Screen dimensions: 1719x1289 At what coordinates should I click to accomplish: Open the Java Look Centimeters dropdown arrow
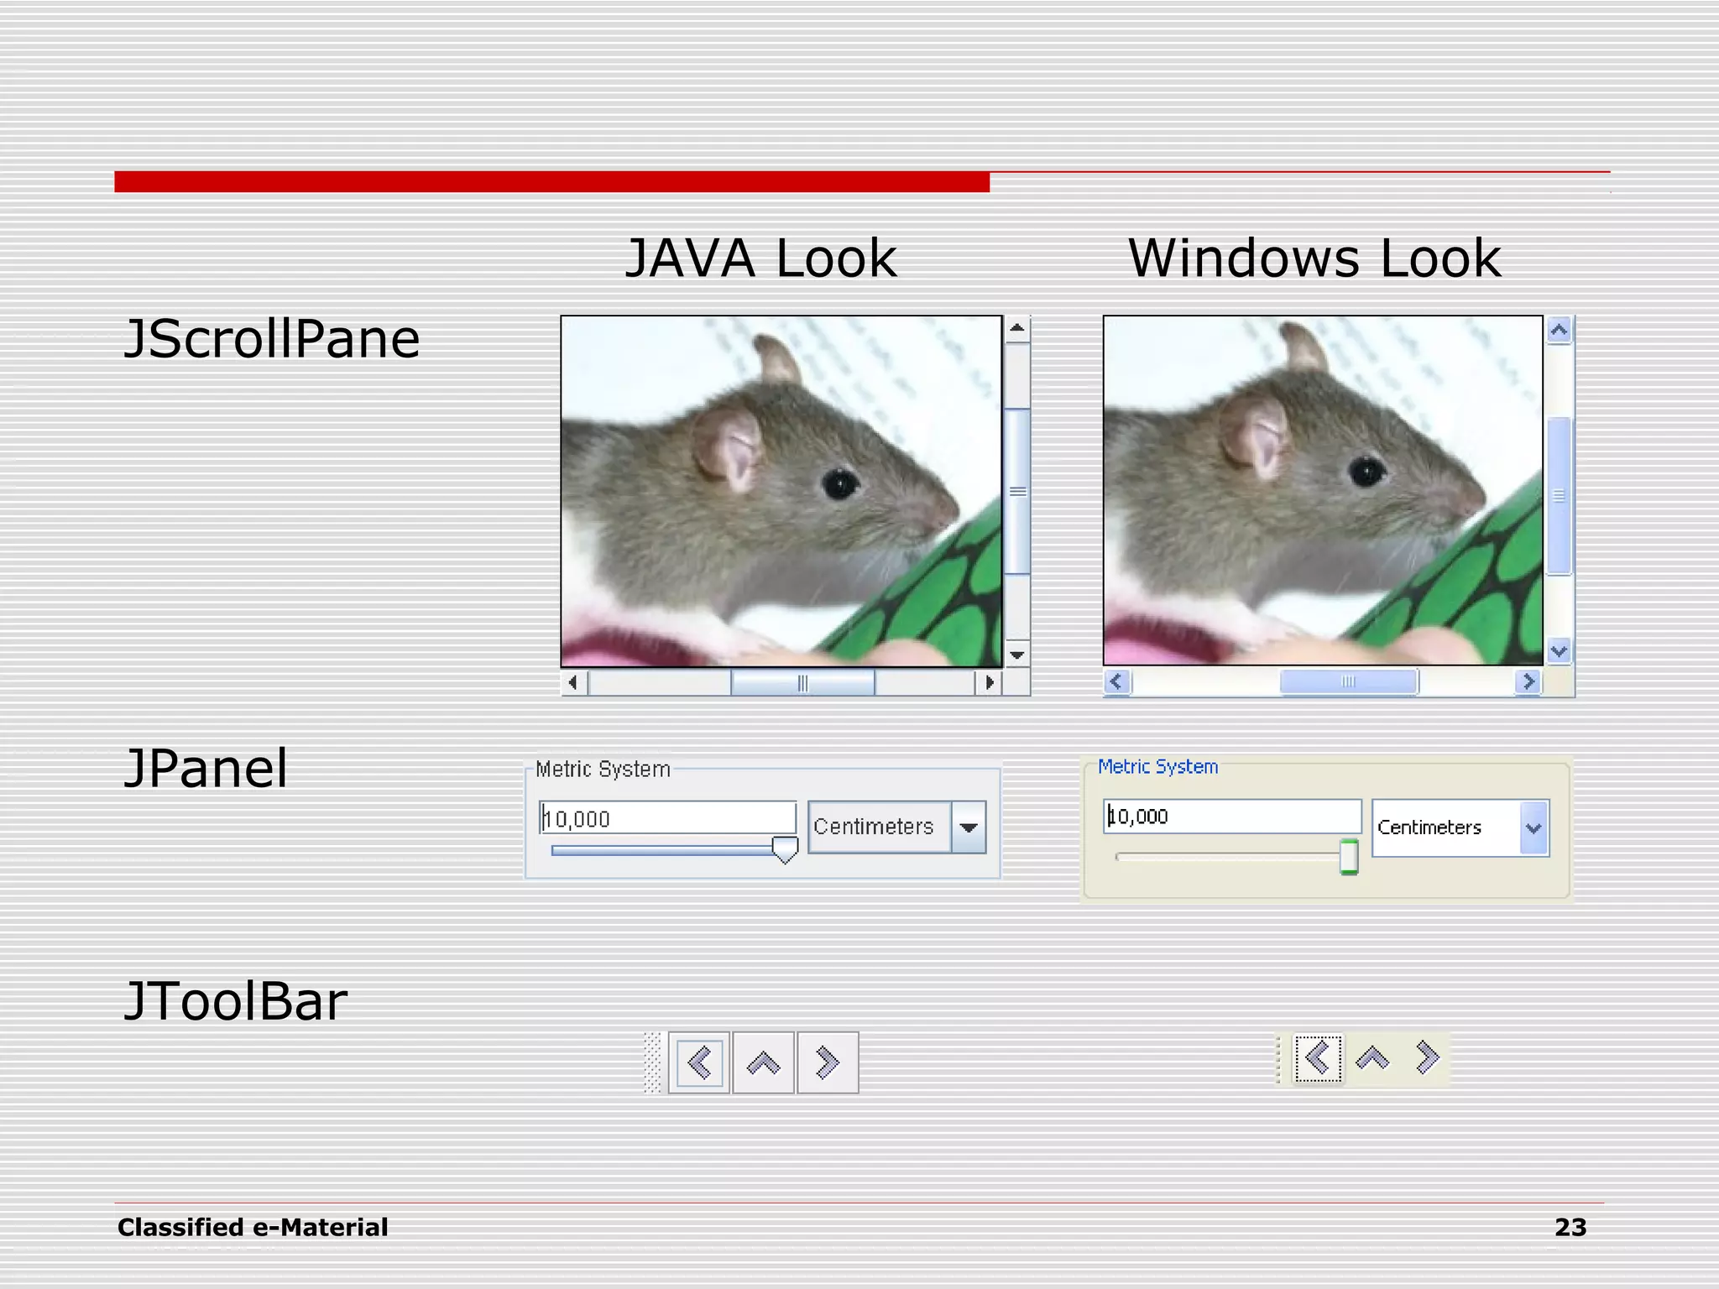[x=969, y=827]
